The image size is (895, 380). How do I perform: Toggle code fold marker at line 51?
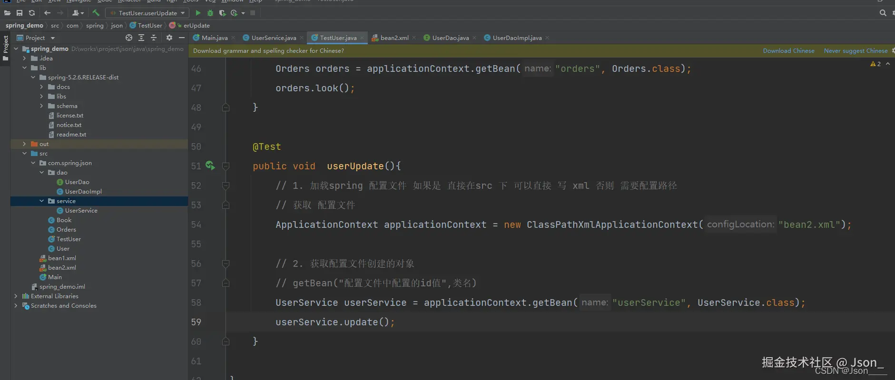click(226, 166)
